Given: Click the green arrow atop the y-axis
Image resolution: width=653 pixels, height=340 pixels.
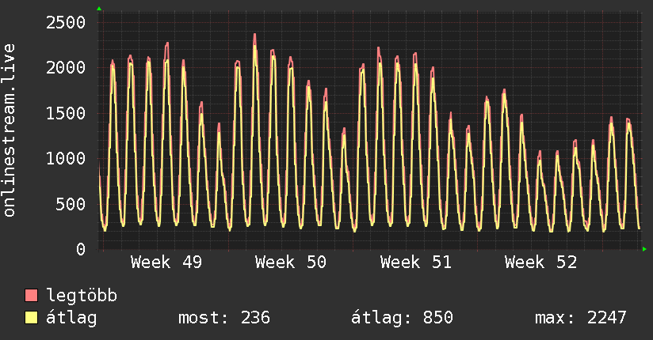Looking at the screenshot, I should [99, 9].
